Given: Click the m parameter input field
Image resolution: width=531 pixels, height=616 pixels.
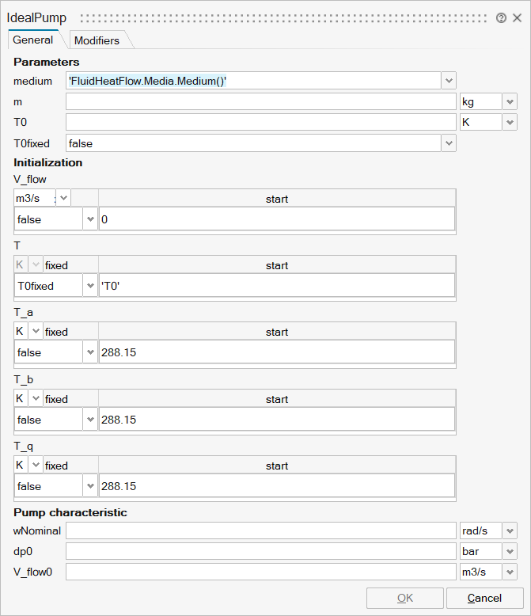Looking at the screenshot, I should click(x=261, y=101).
